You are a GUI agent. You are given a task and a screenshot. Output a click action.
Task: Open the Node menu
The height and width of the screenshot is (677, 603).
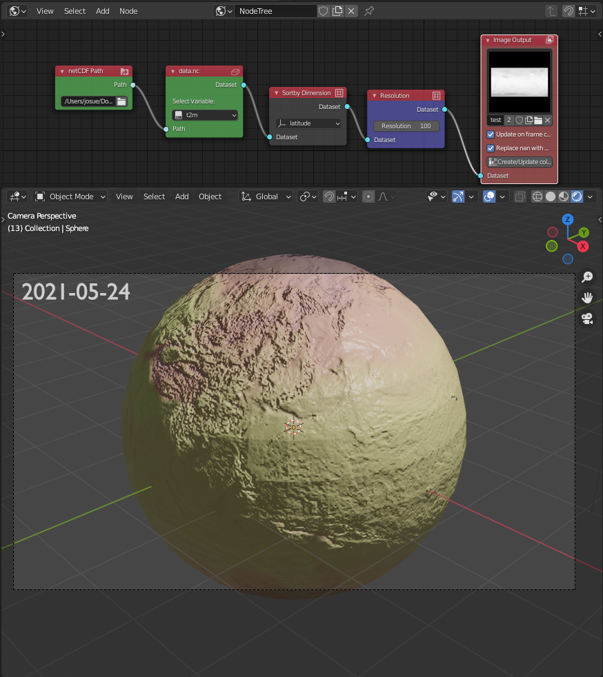[128, 11]
